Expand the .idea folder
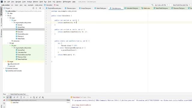 click(6, 13)
